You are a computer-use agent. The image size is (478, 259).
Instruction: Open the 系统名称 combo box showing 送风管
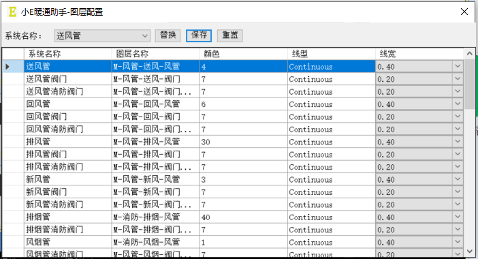tap(102, 35)
